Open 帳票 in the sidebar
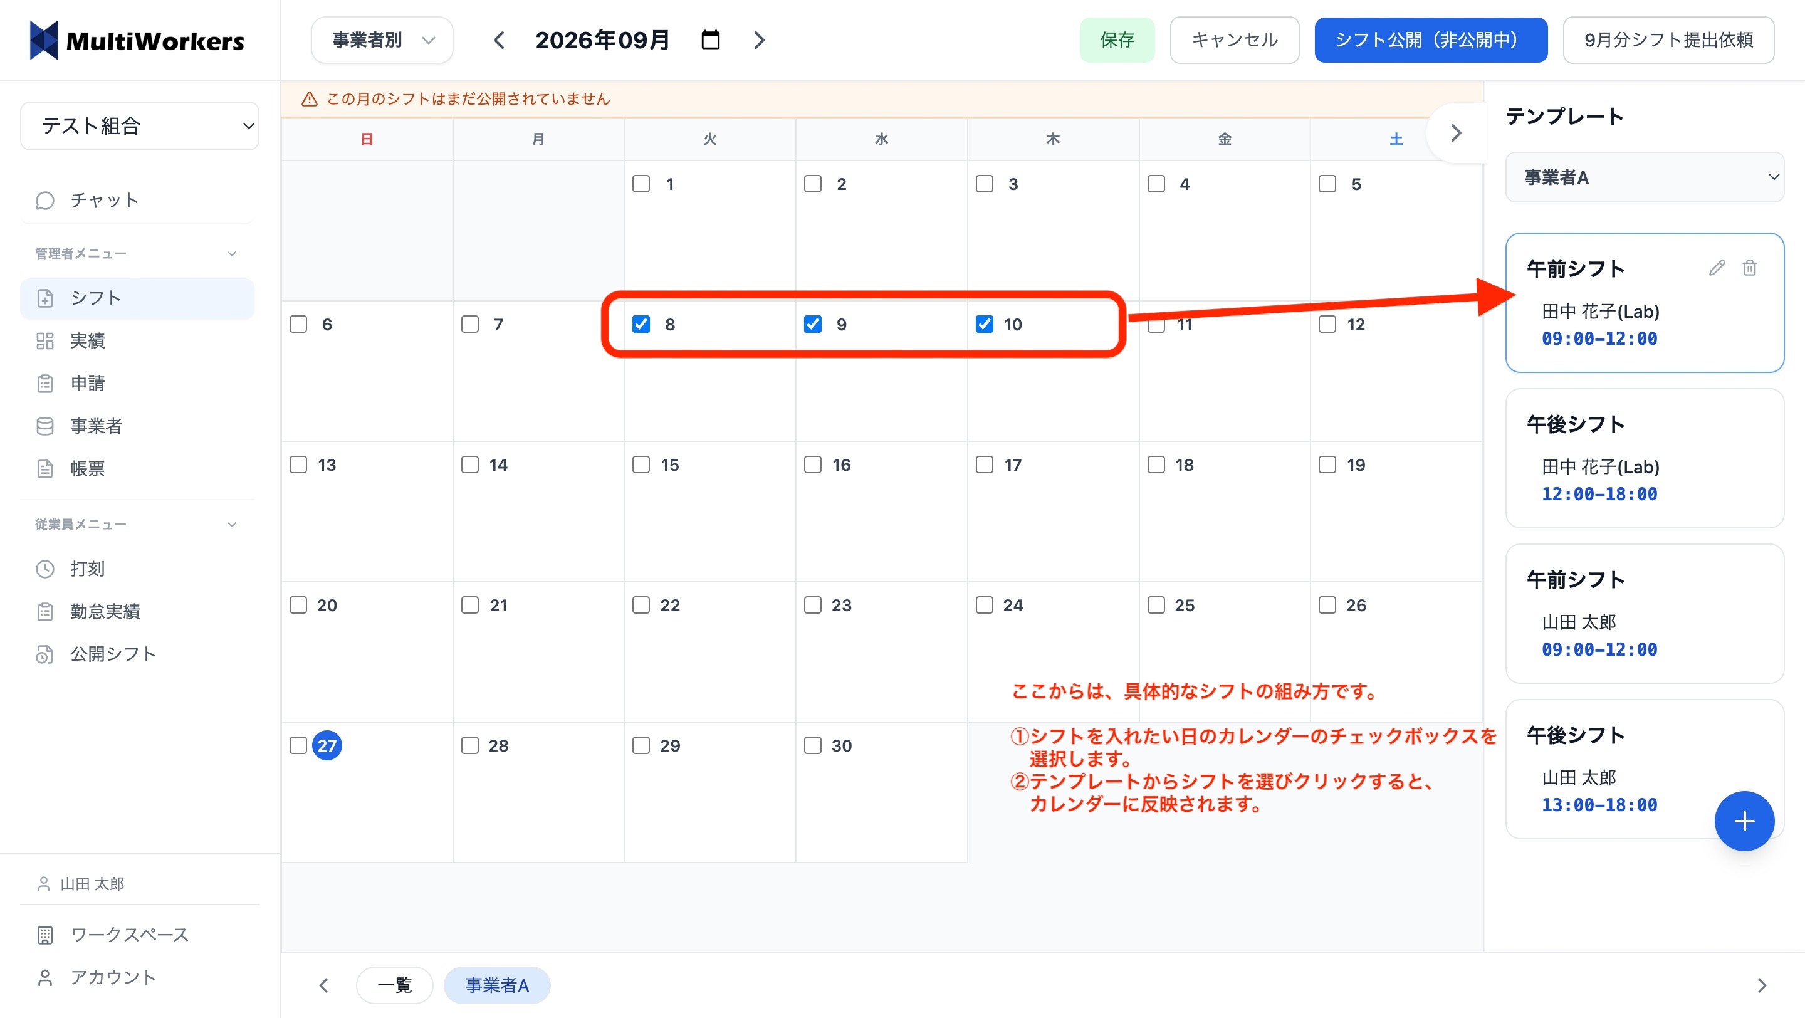The height and width of the screenshot is (1018, 1805). click(137, 469)
